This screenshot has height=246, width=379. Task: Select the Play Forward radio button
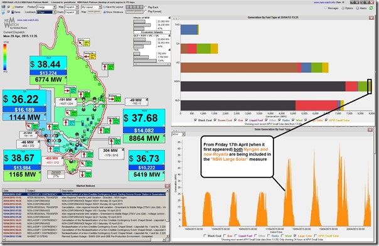(146, 11)
